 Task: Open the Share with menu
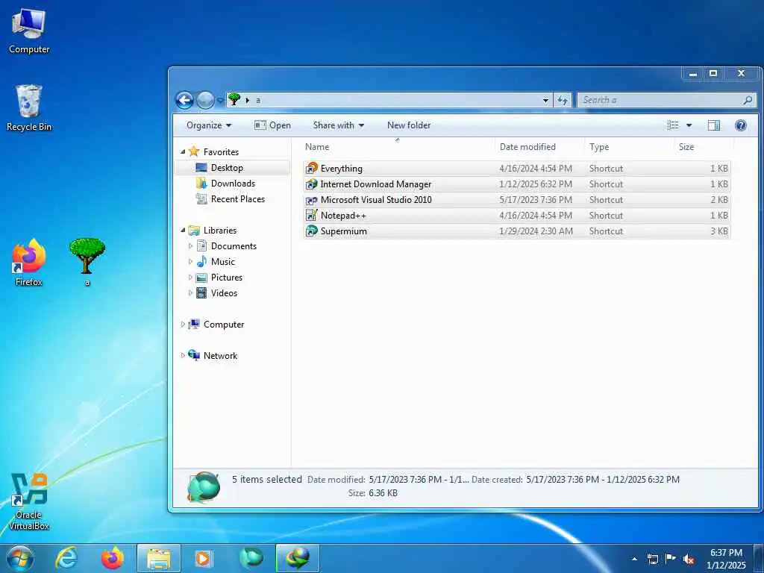pyautogui.click(x=339, y=125)
